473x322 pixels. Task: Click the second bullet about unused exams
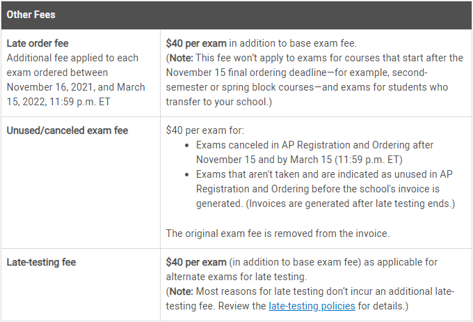(x=326, y=189)
